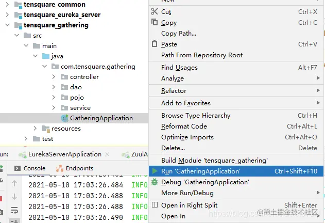The height and width of the screenshot is (223, 325).
Task: Select Path From Repository Root
Action: [236, 55]
